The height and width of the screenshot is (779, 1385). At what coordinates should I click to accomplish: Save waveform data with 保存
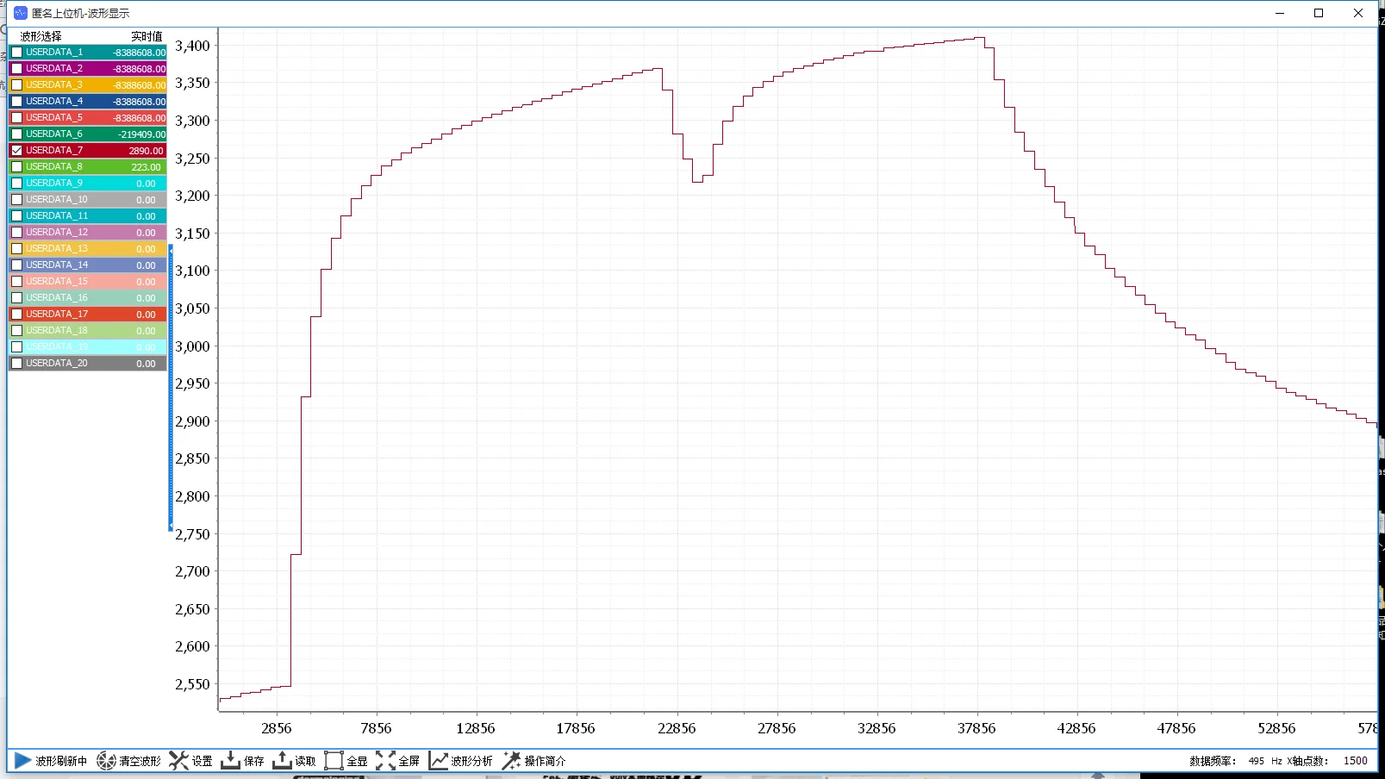243,761
